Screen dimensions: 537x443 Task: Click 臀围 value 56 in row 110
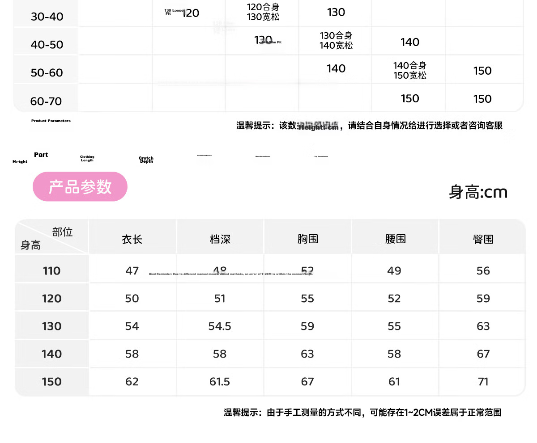[x=483, y=270]
